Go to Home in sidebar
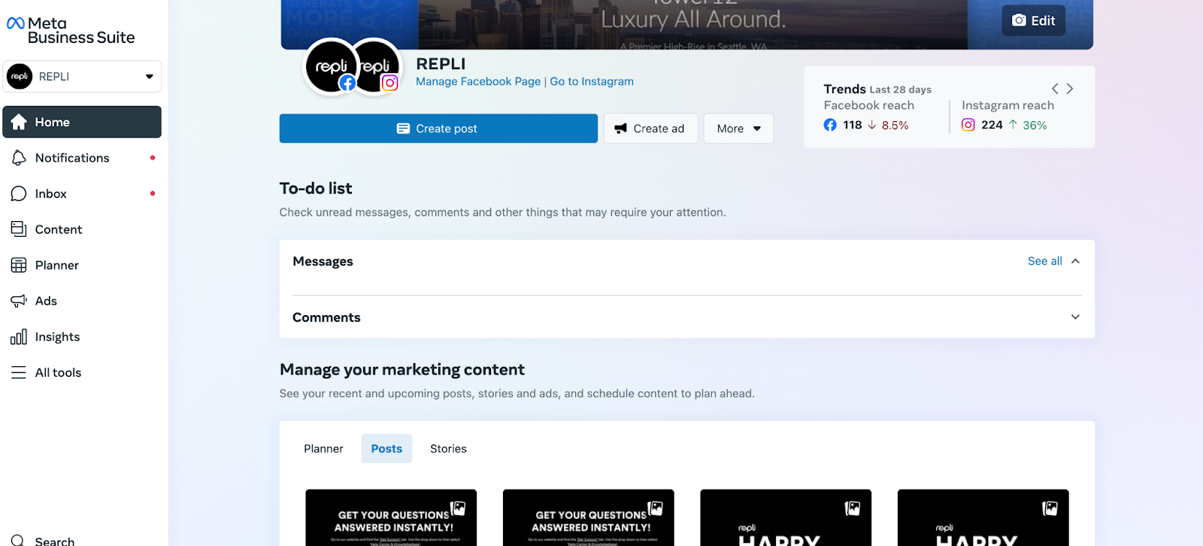The width and height of the screenshot is (1203, 546). click(x=82, y=122)
